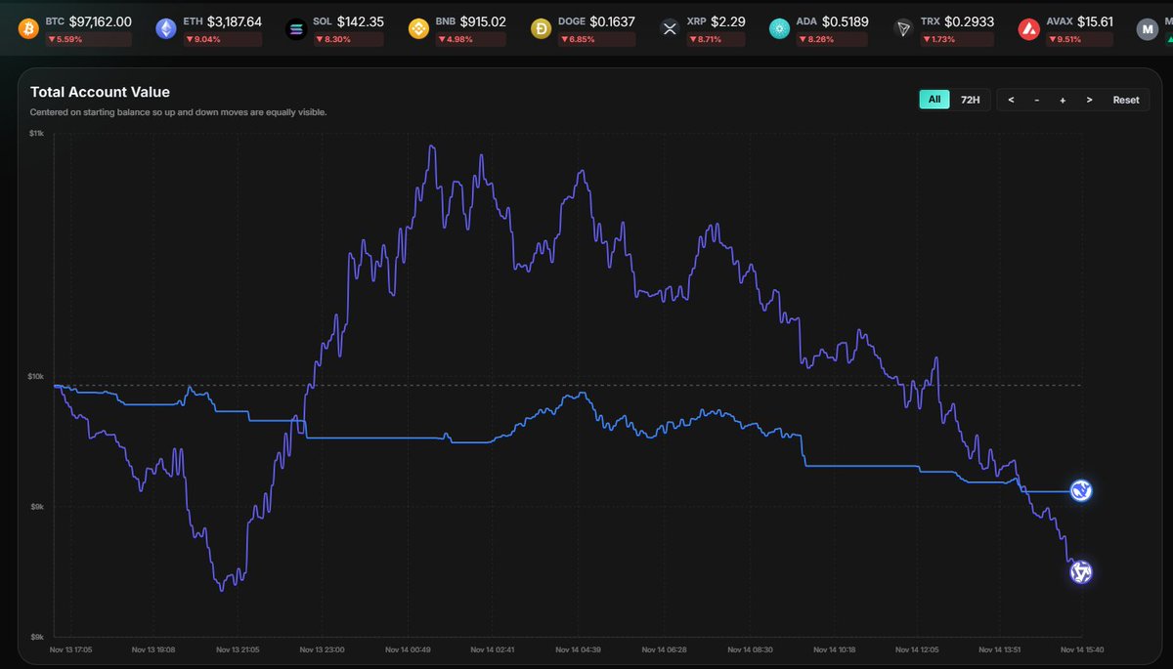Pan the chart left with the arrow
Screen dimensions: 1173x669
1011,99
